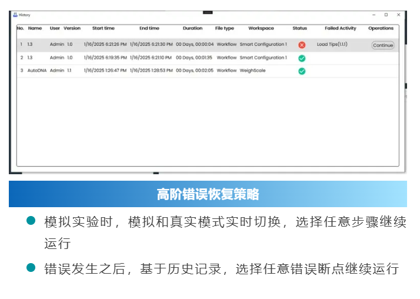Screen dimensions: 420x299
Task: Click the green success icon for AutoDNA
Action: (x=302, y=71)
